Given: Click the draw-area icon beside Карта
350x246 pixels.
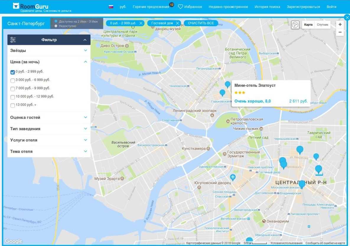Looking at the screenshot, I should click(295, 25).
